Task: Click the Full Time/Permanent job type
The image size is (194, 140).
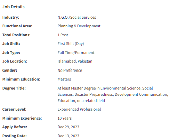Action: pyautogui.click(x=76, y=53)
